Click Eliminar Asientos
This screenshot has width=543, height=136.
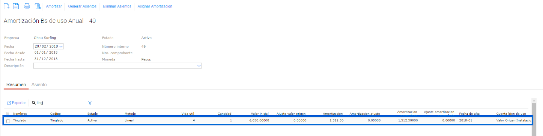pos(117,6)
